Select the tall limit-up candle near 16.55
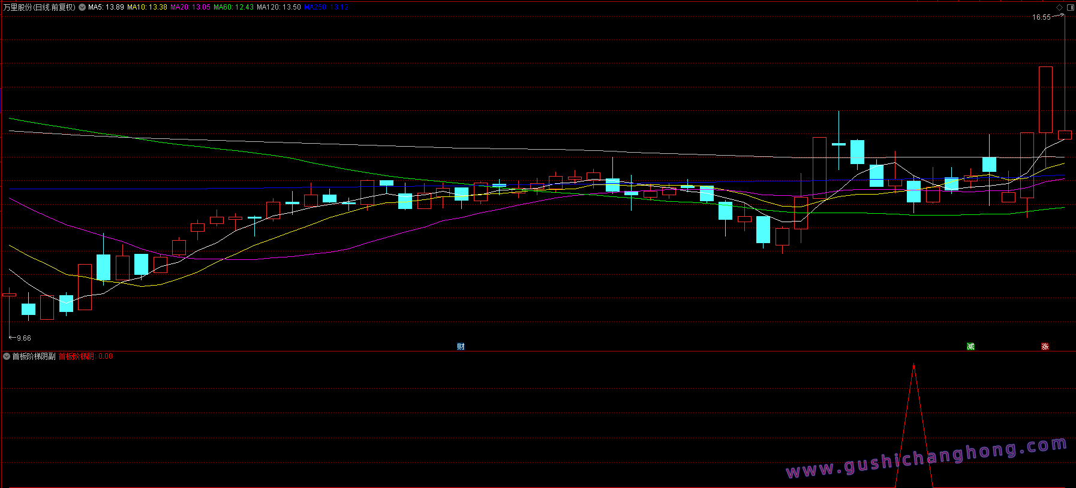 click(x=1045, y=100)
